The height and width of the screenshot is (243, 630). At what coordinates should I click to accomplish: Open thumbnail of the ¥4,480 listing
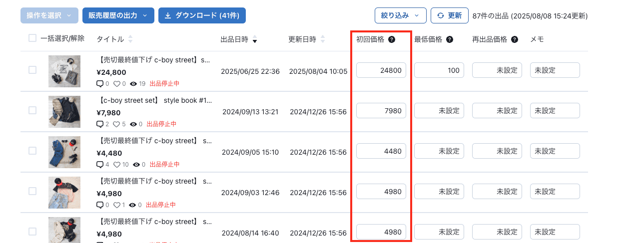(64, 152)
